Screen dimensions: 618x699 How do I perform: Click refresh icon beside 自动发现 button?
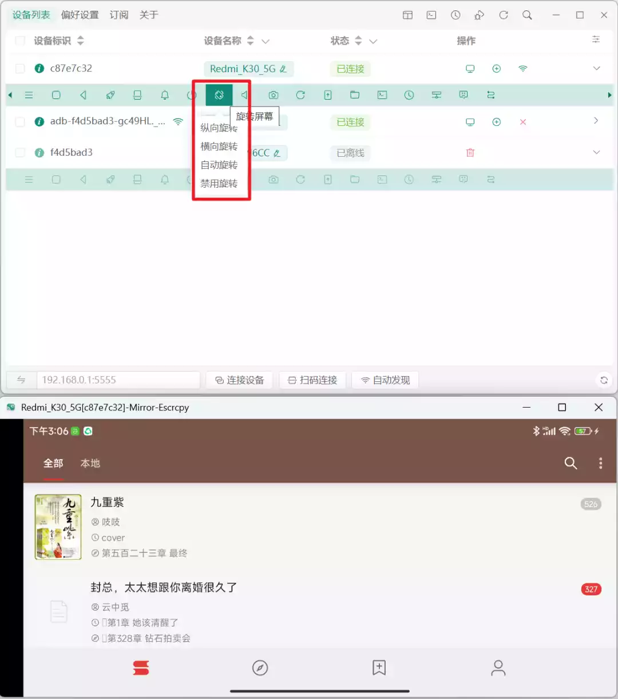(604, 380)
